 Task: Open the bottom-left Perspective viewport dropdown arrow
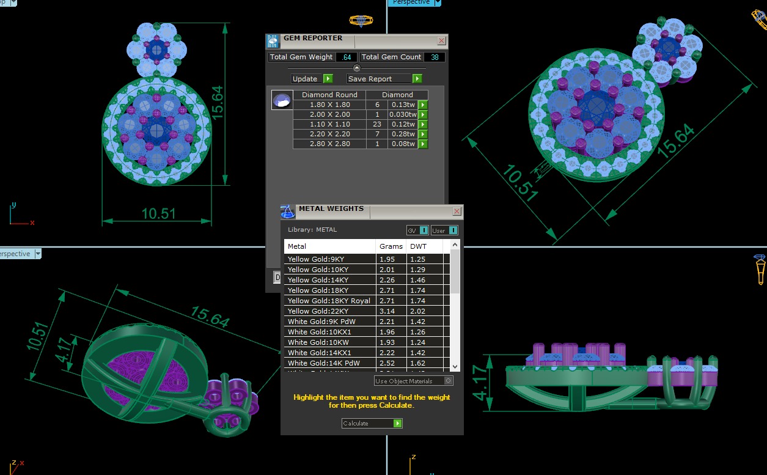click(x=38, y=254)
